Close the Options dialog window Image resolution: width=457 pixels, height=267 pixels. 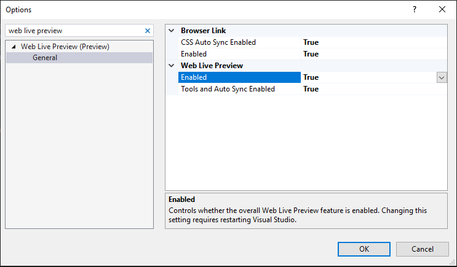(x=442, y=9)
